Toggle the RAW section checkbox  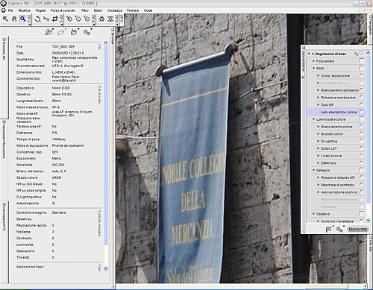click(361, 68)
